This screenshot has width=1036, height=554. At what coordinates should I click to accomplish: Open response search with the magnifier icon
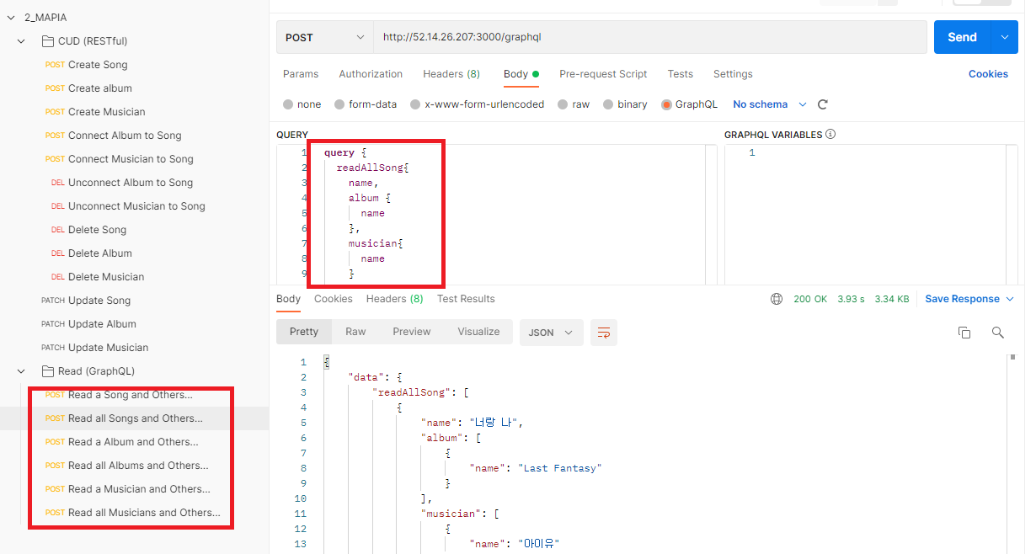998,333
